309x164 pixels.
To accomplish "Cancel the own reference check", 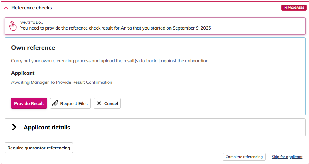I will (x=107, y=103).
